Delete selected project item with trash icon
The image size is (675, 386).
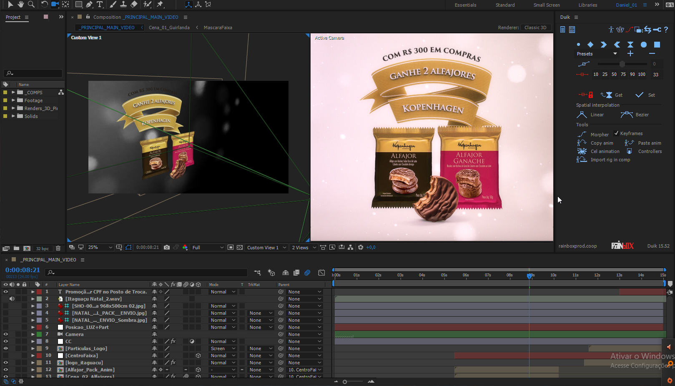(x=58, y=248)
